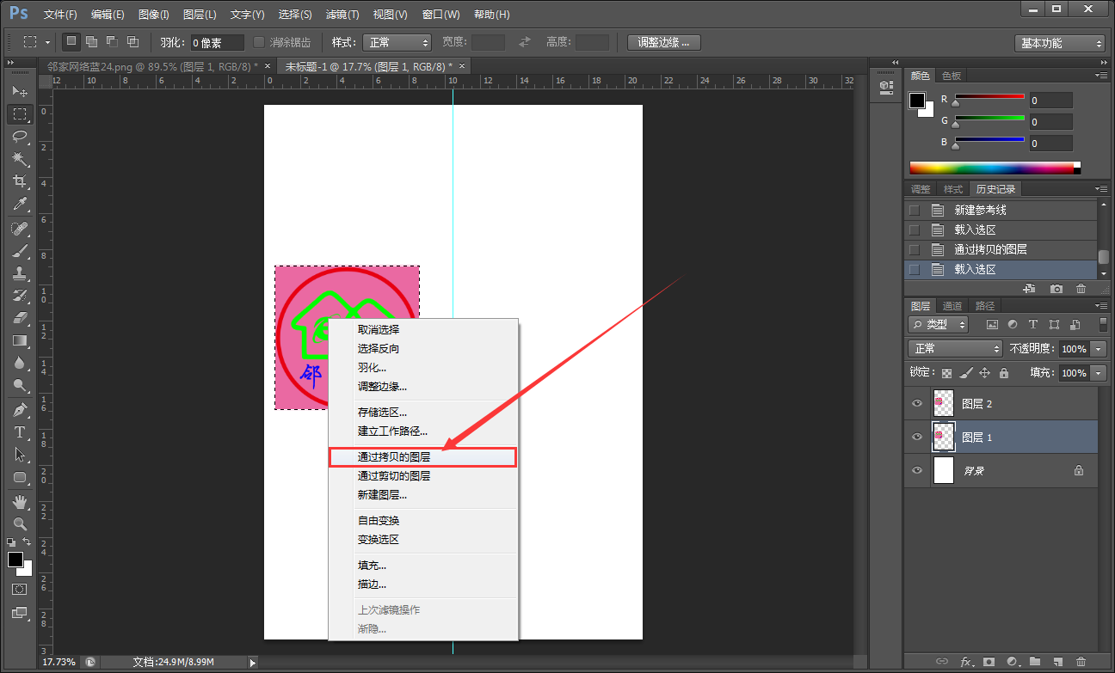Viewport: 1115px width, 673px height.
Task: Delete current history state trash icon
Action: pos(1081,289)
